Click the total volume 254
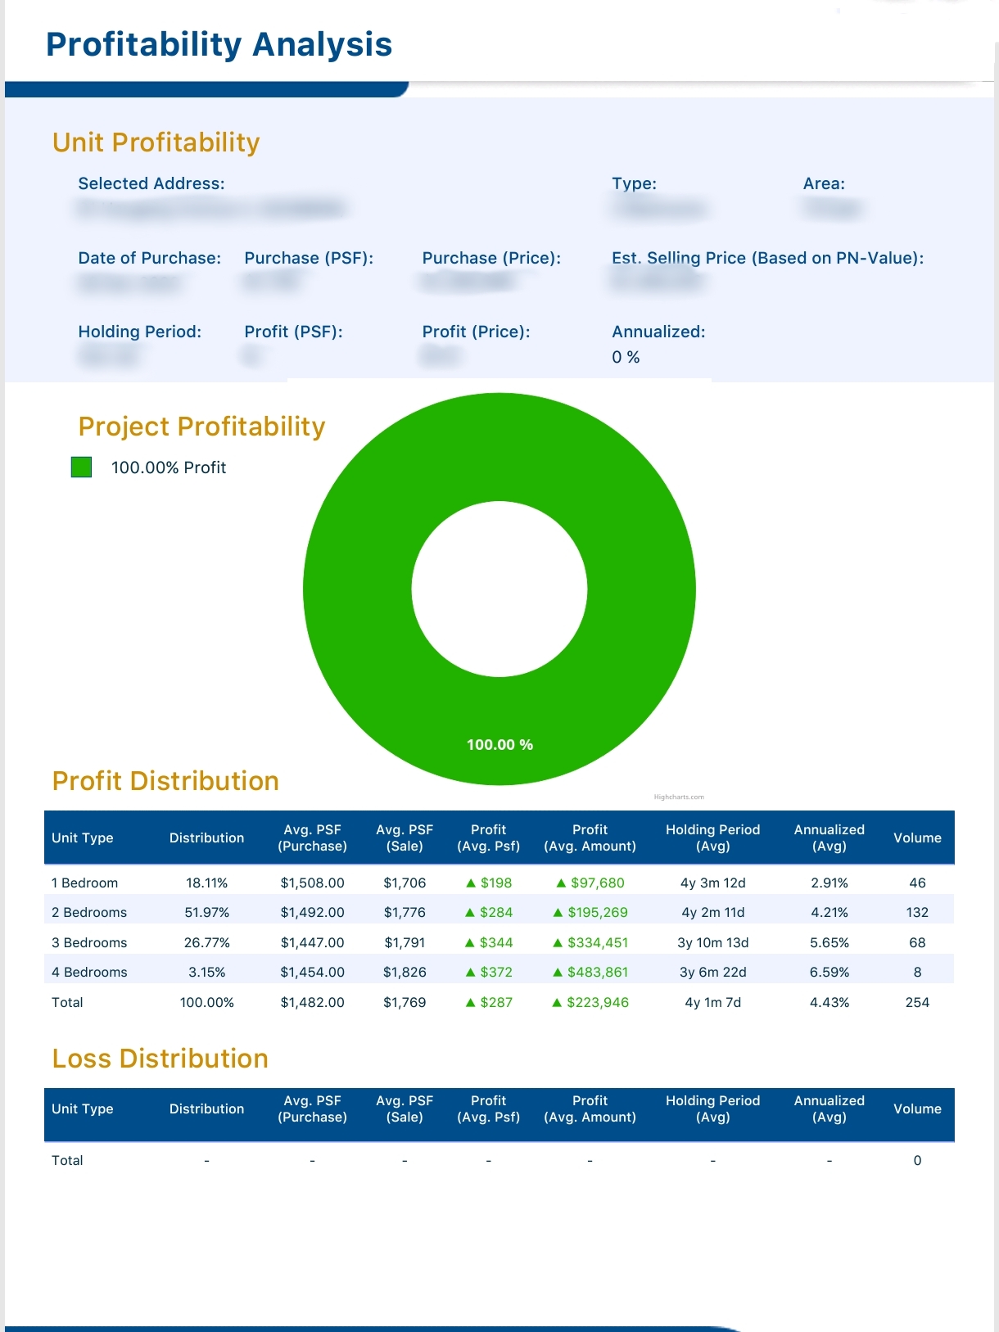 pos(917,1003)
